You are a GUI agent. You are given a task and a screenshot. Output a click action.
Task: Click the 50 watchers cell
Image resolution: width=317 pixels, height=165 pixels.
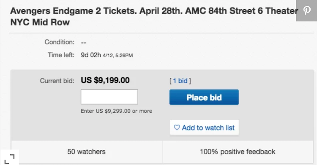point(87,152)
